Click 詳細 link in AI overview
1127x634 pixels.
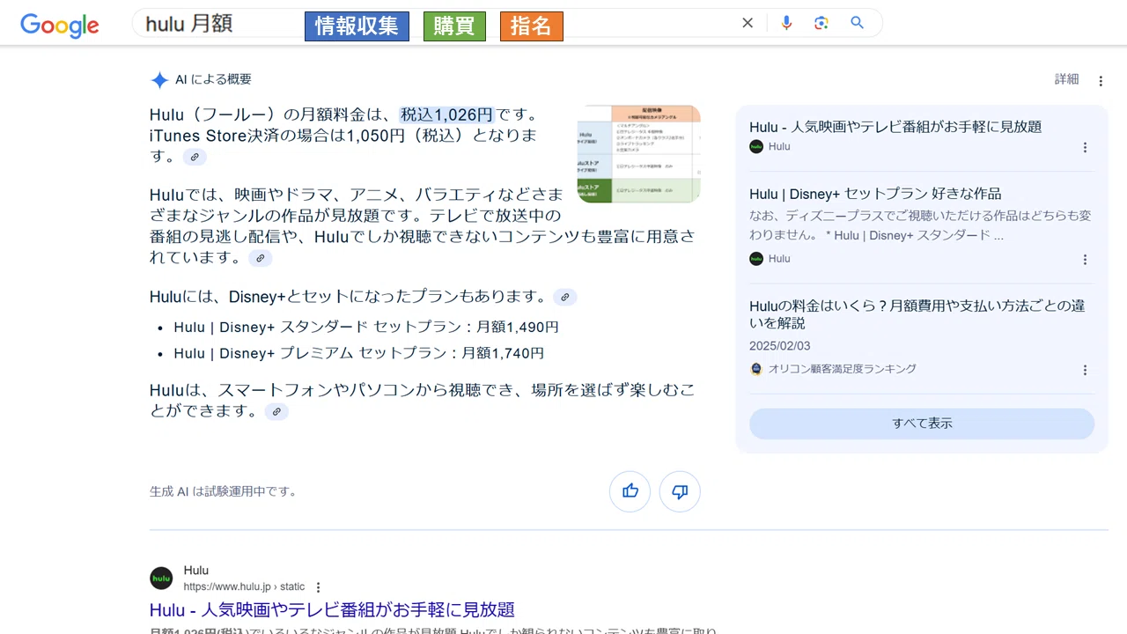coord(1066,79)
